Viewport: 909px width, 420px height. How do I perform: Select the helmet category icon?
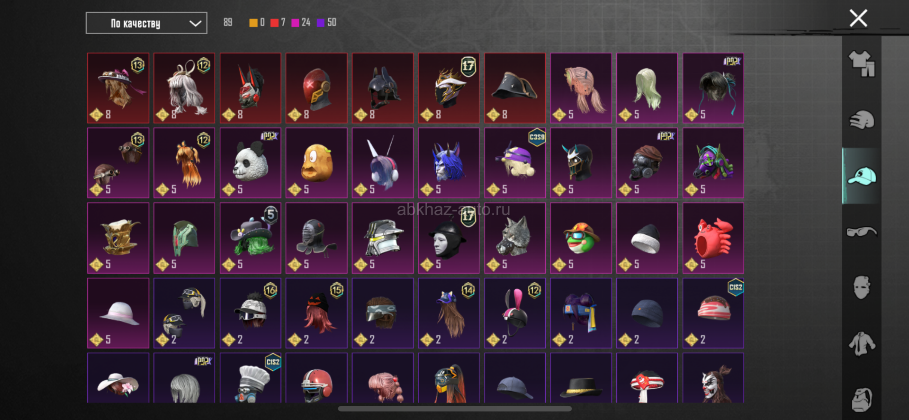pos(862,120)
